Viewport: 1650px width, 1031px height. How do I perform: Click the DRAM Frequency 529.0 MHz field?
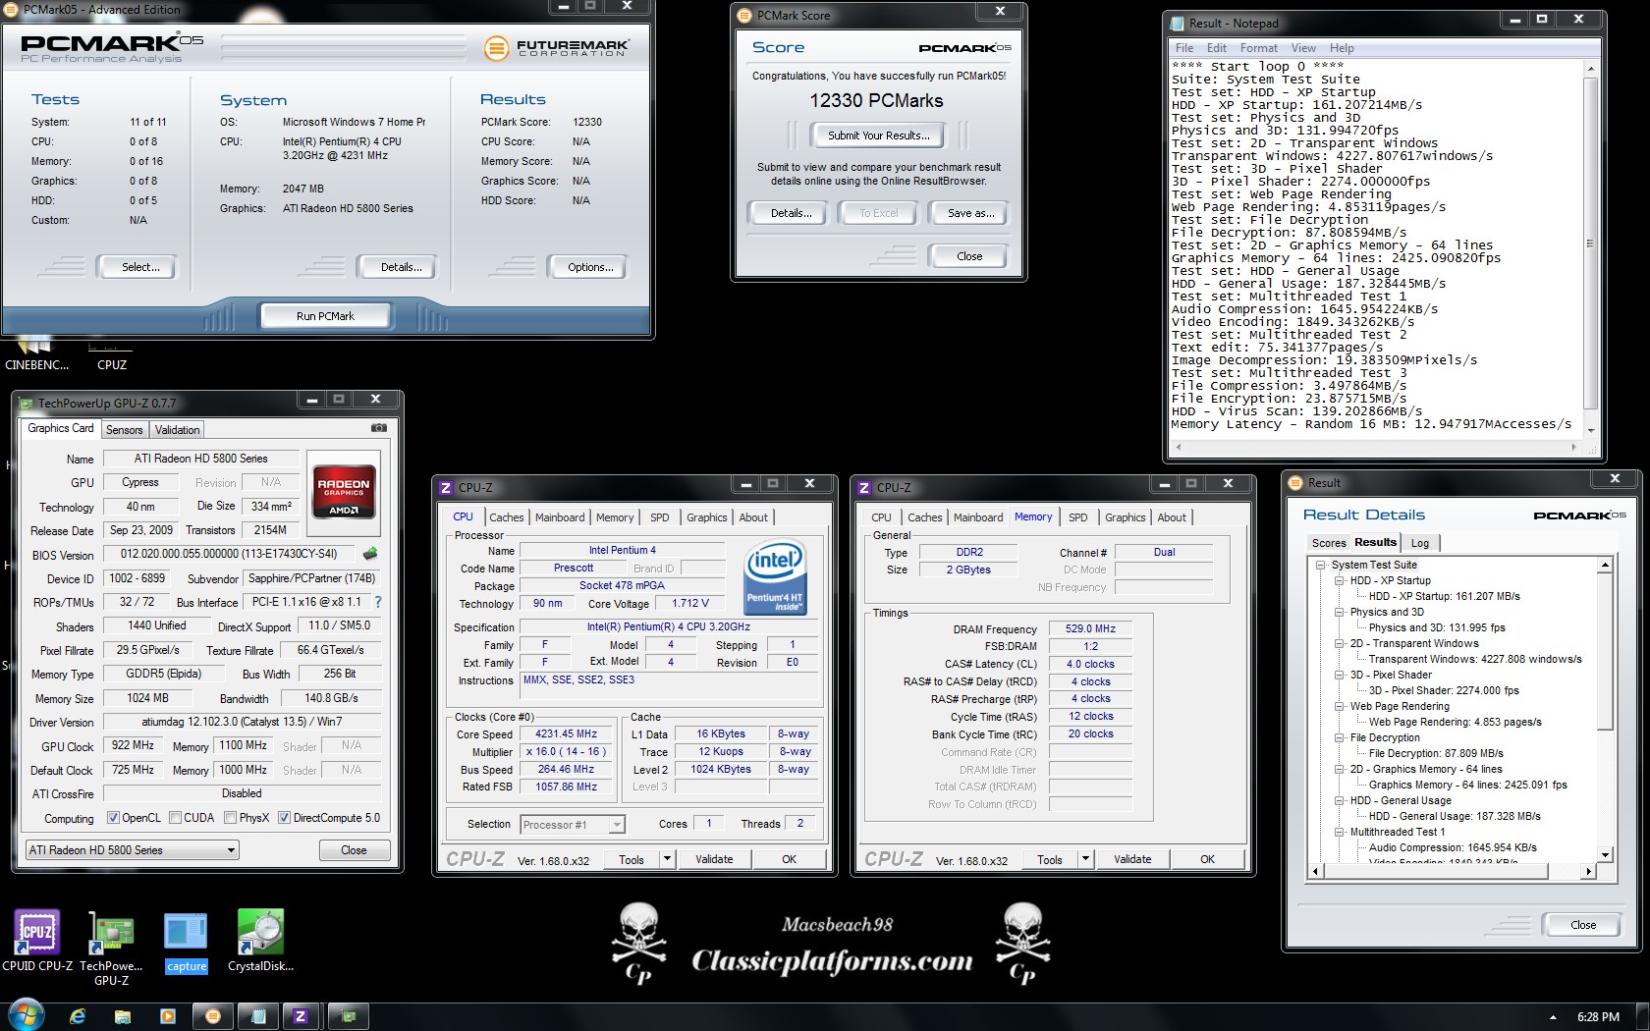(1090, 628)
